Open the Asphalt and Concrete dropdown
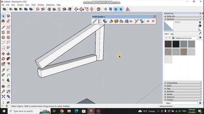204x114 pixels. point(186,38)
